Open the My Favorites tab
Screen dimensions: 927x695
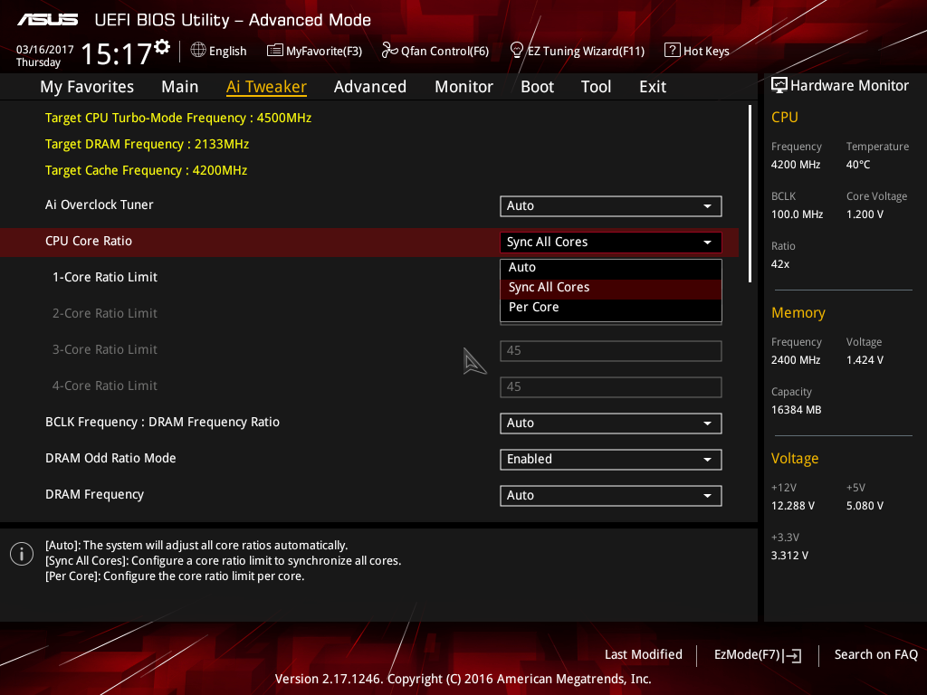[x=87, y=87]
